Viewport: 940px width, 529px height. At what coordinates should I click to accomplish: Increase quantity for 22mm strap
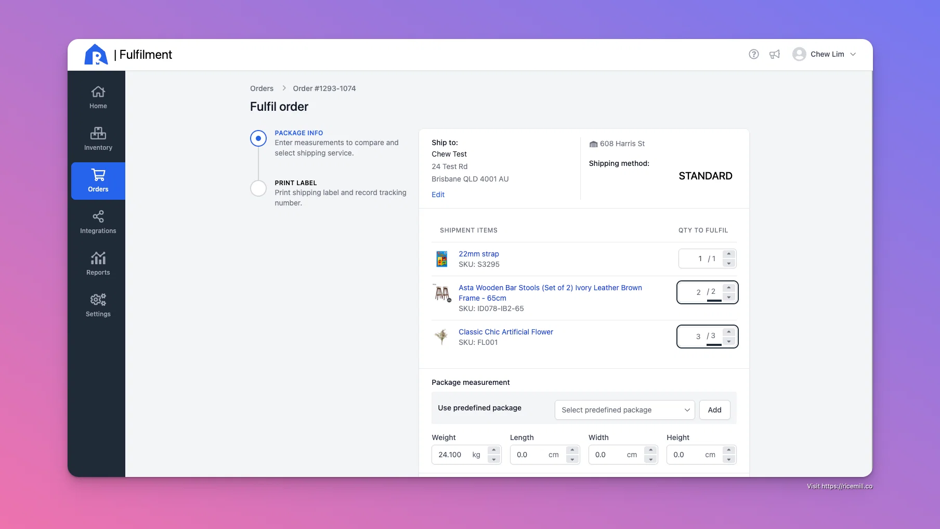[x=729, y=254]
